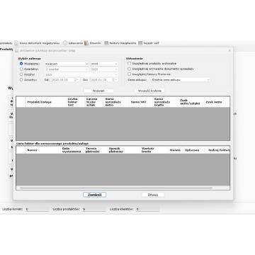
Task: Enable Uwzględnij faktury Proforma checkbox
Action: tap(129, 74)
